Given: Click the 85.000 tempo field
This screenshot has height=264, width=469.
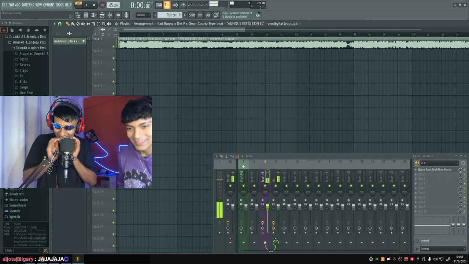Looking at the screenshot, I should click(x=114, y=5).
